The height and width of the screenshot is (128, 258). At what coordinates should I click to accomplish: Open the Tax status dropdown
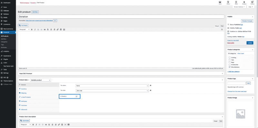pos(112,86)
